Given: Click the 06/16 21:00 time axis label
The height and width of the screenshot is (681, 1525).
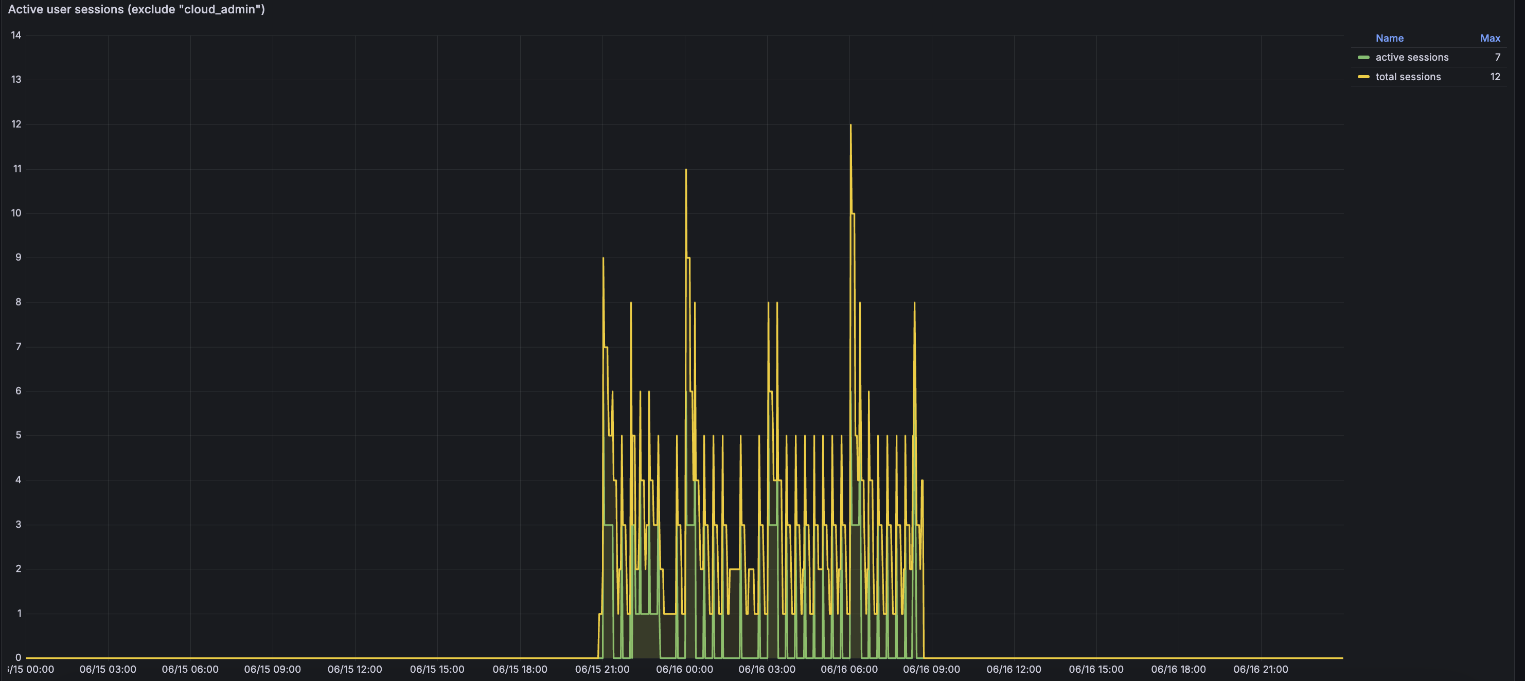Looking at the screenshot, I should [x=1261, y=669].
